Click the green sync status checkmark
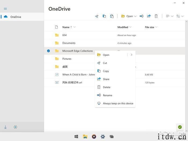 (x=180, y=127)
